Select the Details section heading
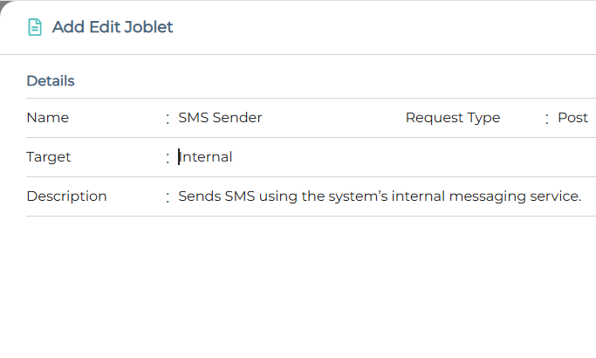 tap(51, 81)
